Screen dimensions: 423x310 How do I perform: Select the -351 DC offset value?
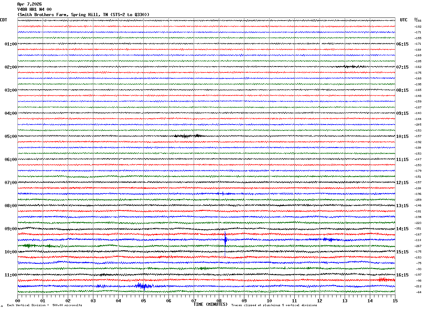[418, 229]
